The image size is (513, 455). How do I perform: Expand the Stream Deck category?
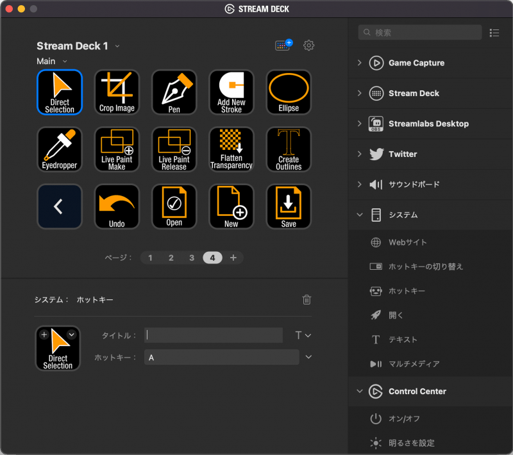pos(360,93)
